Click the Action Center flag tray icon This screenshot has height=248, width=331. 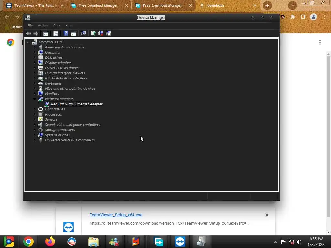coord(283,242)
